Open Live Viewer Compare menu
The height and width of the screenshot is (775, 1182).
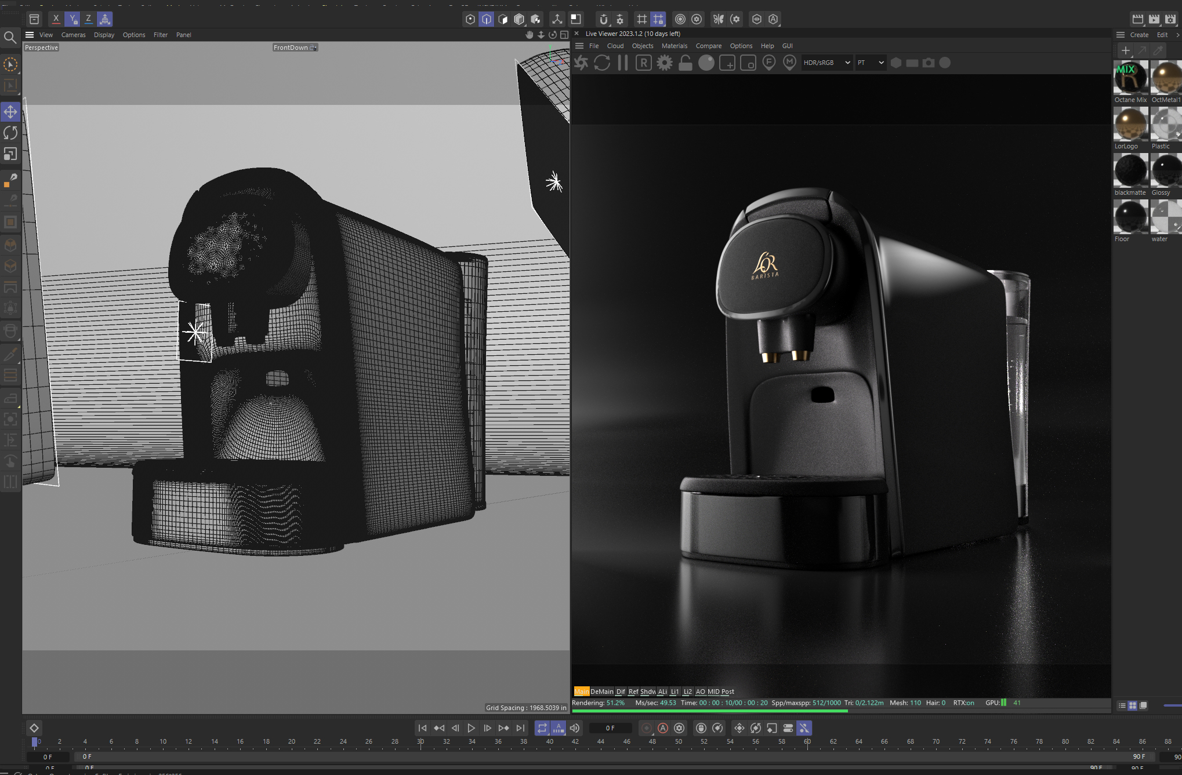click(x=709, y=46)
